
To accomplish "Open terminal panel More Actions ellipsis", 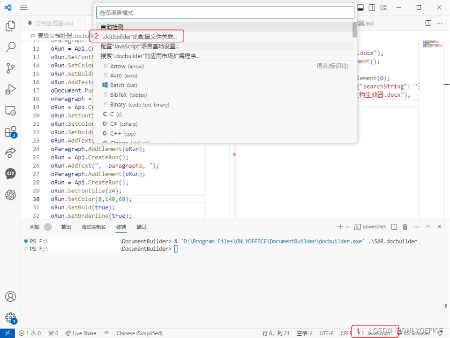I will (416, 227).
